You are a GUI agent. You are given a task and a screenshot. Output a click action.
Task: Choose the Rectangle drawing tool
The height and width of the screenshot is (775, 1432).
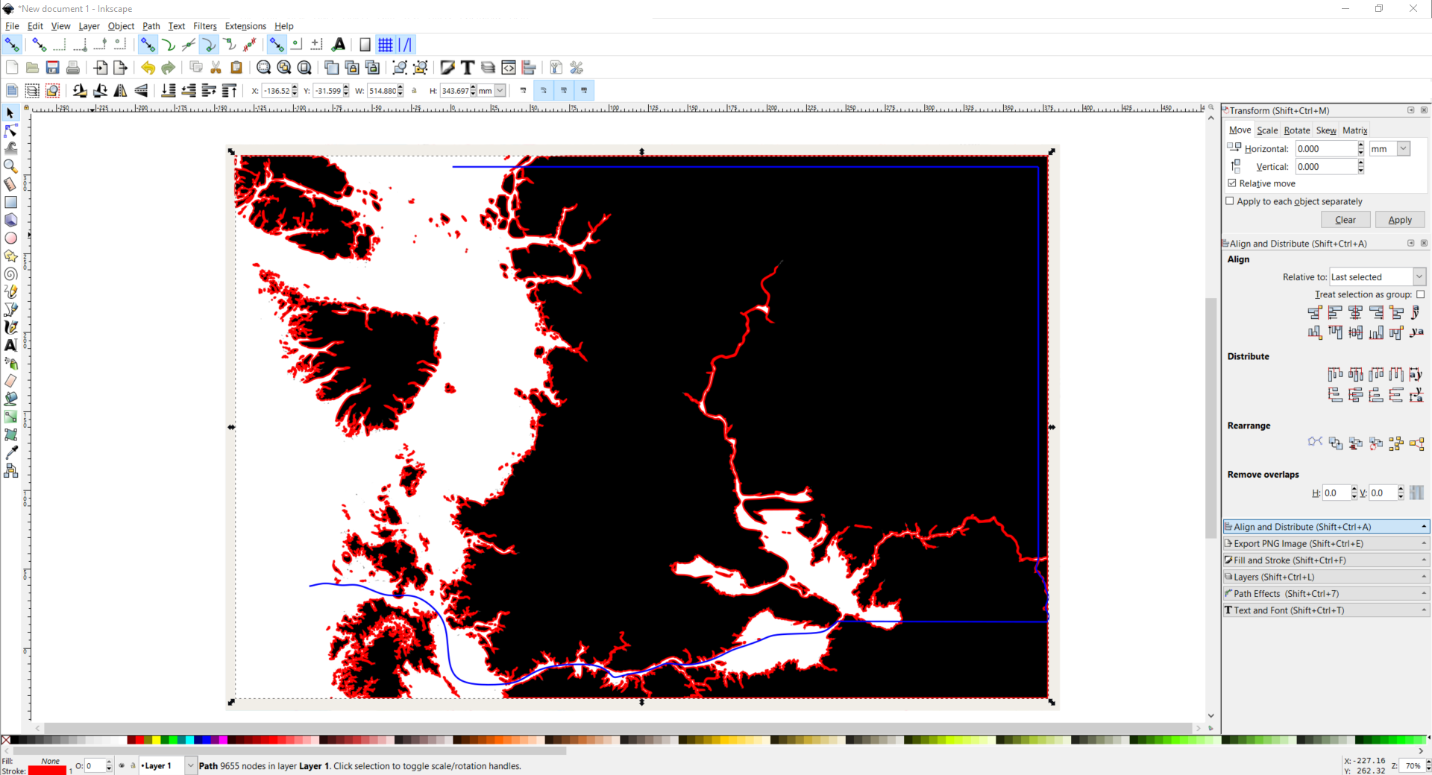point(10,202)
